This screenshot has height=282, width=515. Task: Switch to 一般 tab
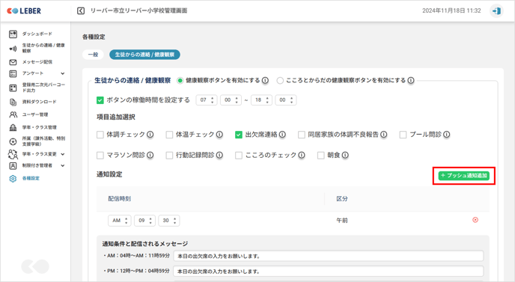93,55
